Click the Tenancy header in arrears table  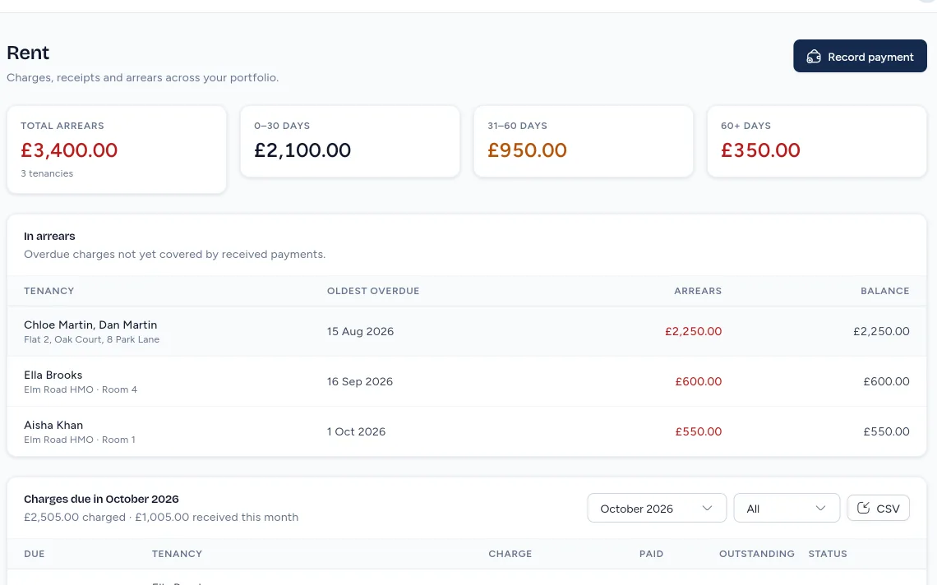point(49,291)
